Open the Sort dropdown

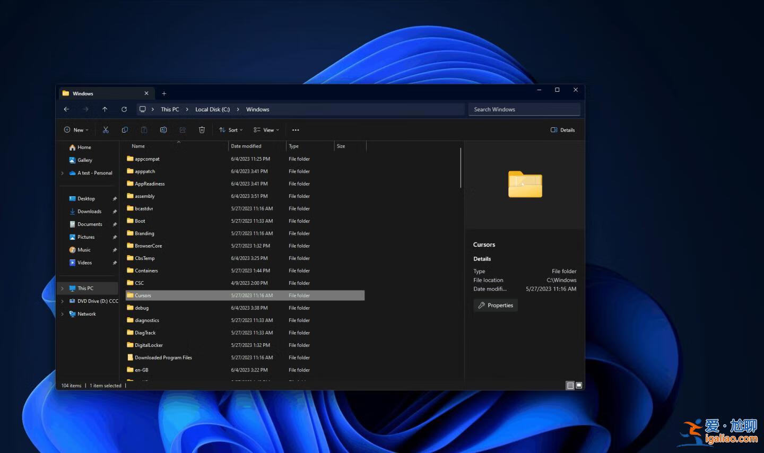pyautogui.click(x=231, y=129)
